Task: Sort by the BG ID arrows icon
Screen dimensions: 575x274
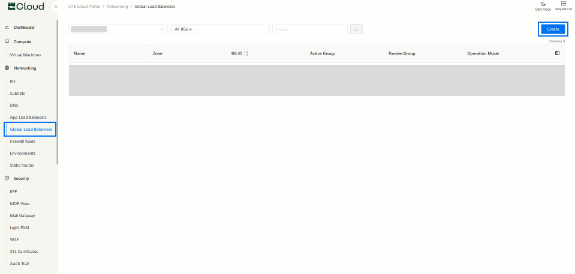Action: coord(246,53)
